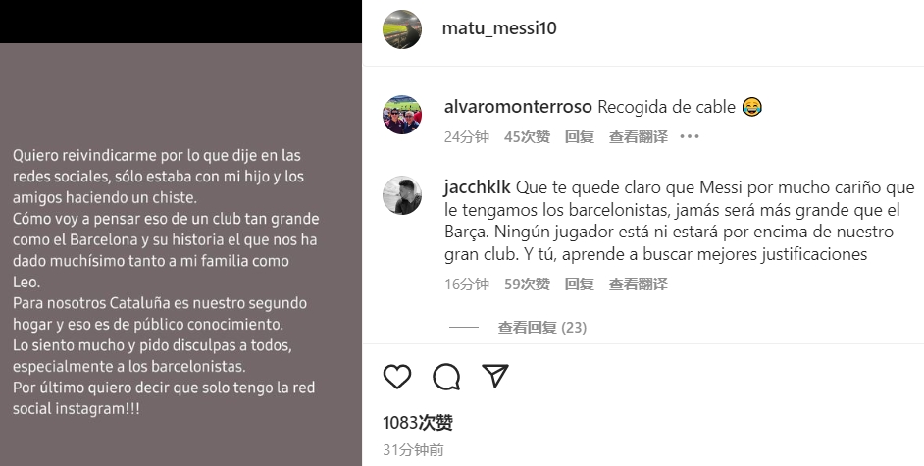Screen dimensions: 924x466
Task: Expand the 23 replies under jacchklk comment
Action: pos(542,327)
